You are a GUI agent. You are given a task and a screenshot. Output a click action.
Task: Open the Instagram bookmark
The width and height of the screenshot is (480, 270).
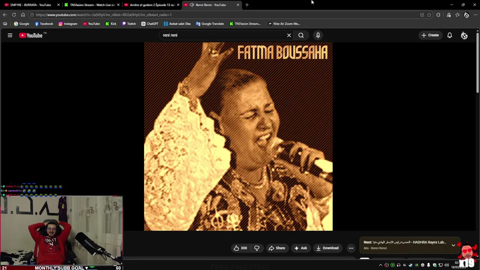click(x=68, y=24)
